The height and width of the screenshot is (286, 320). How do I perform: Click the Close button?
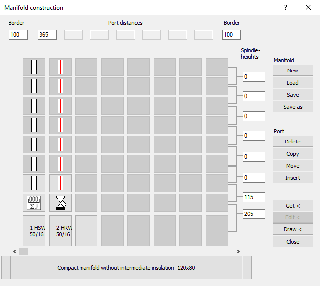[293, 242]
